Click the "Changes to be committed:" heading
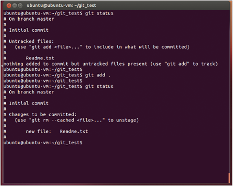Viewport: 233px width, 186px height. click(x=42, y=115)
